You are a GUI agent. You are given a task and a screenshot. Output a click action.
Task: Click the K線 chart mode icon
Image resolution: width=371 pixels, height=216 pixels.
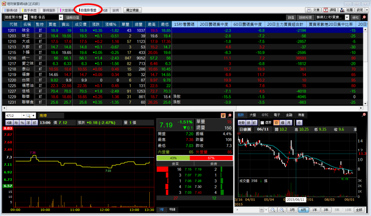9,123
